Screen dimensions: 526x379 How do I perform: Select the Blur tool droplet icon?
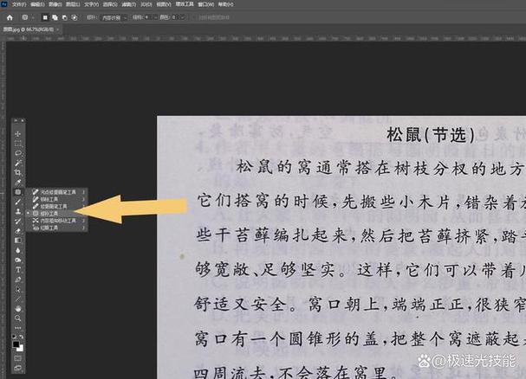(18, 250)
